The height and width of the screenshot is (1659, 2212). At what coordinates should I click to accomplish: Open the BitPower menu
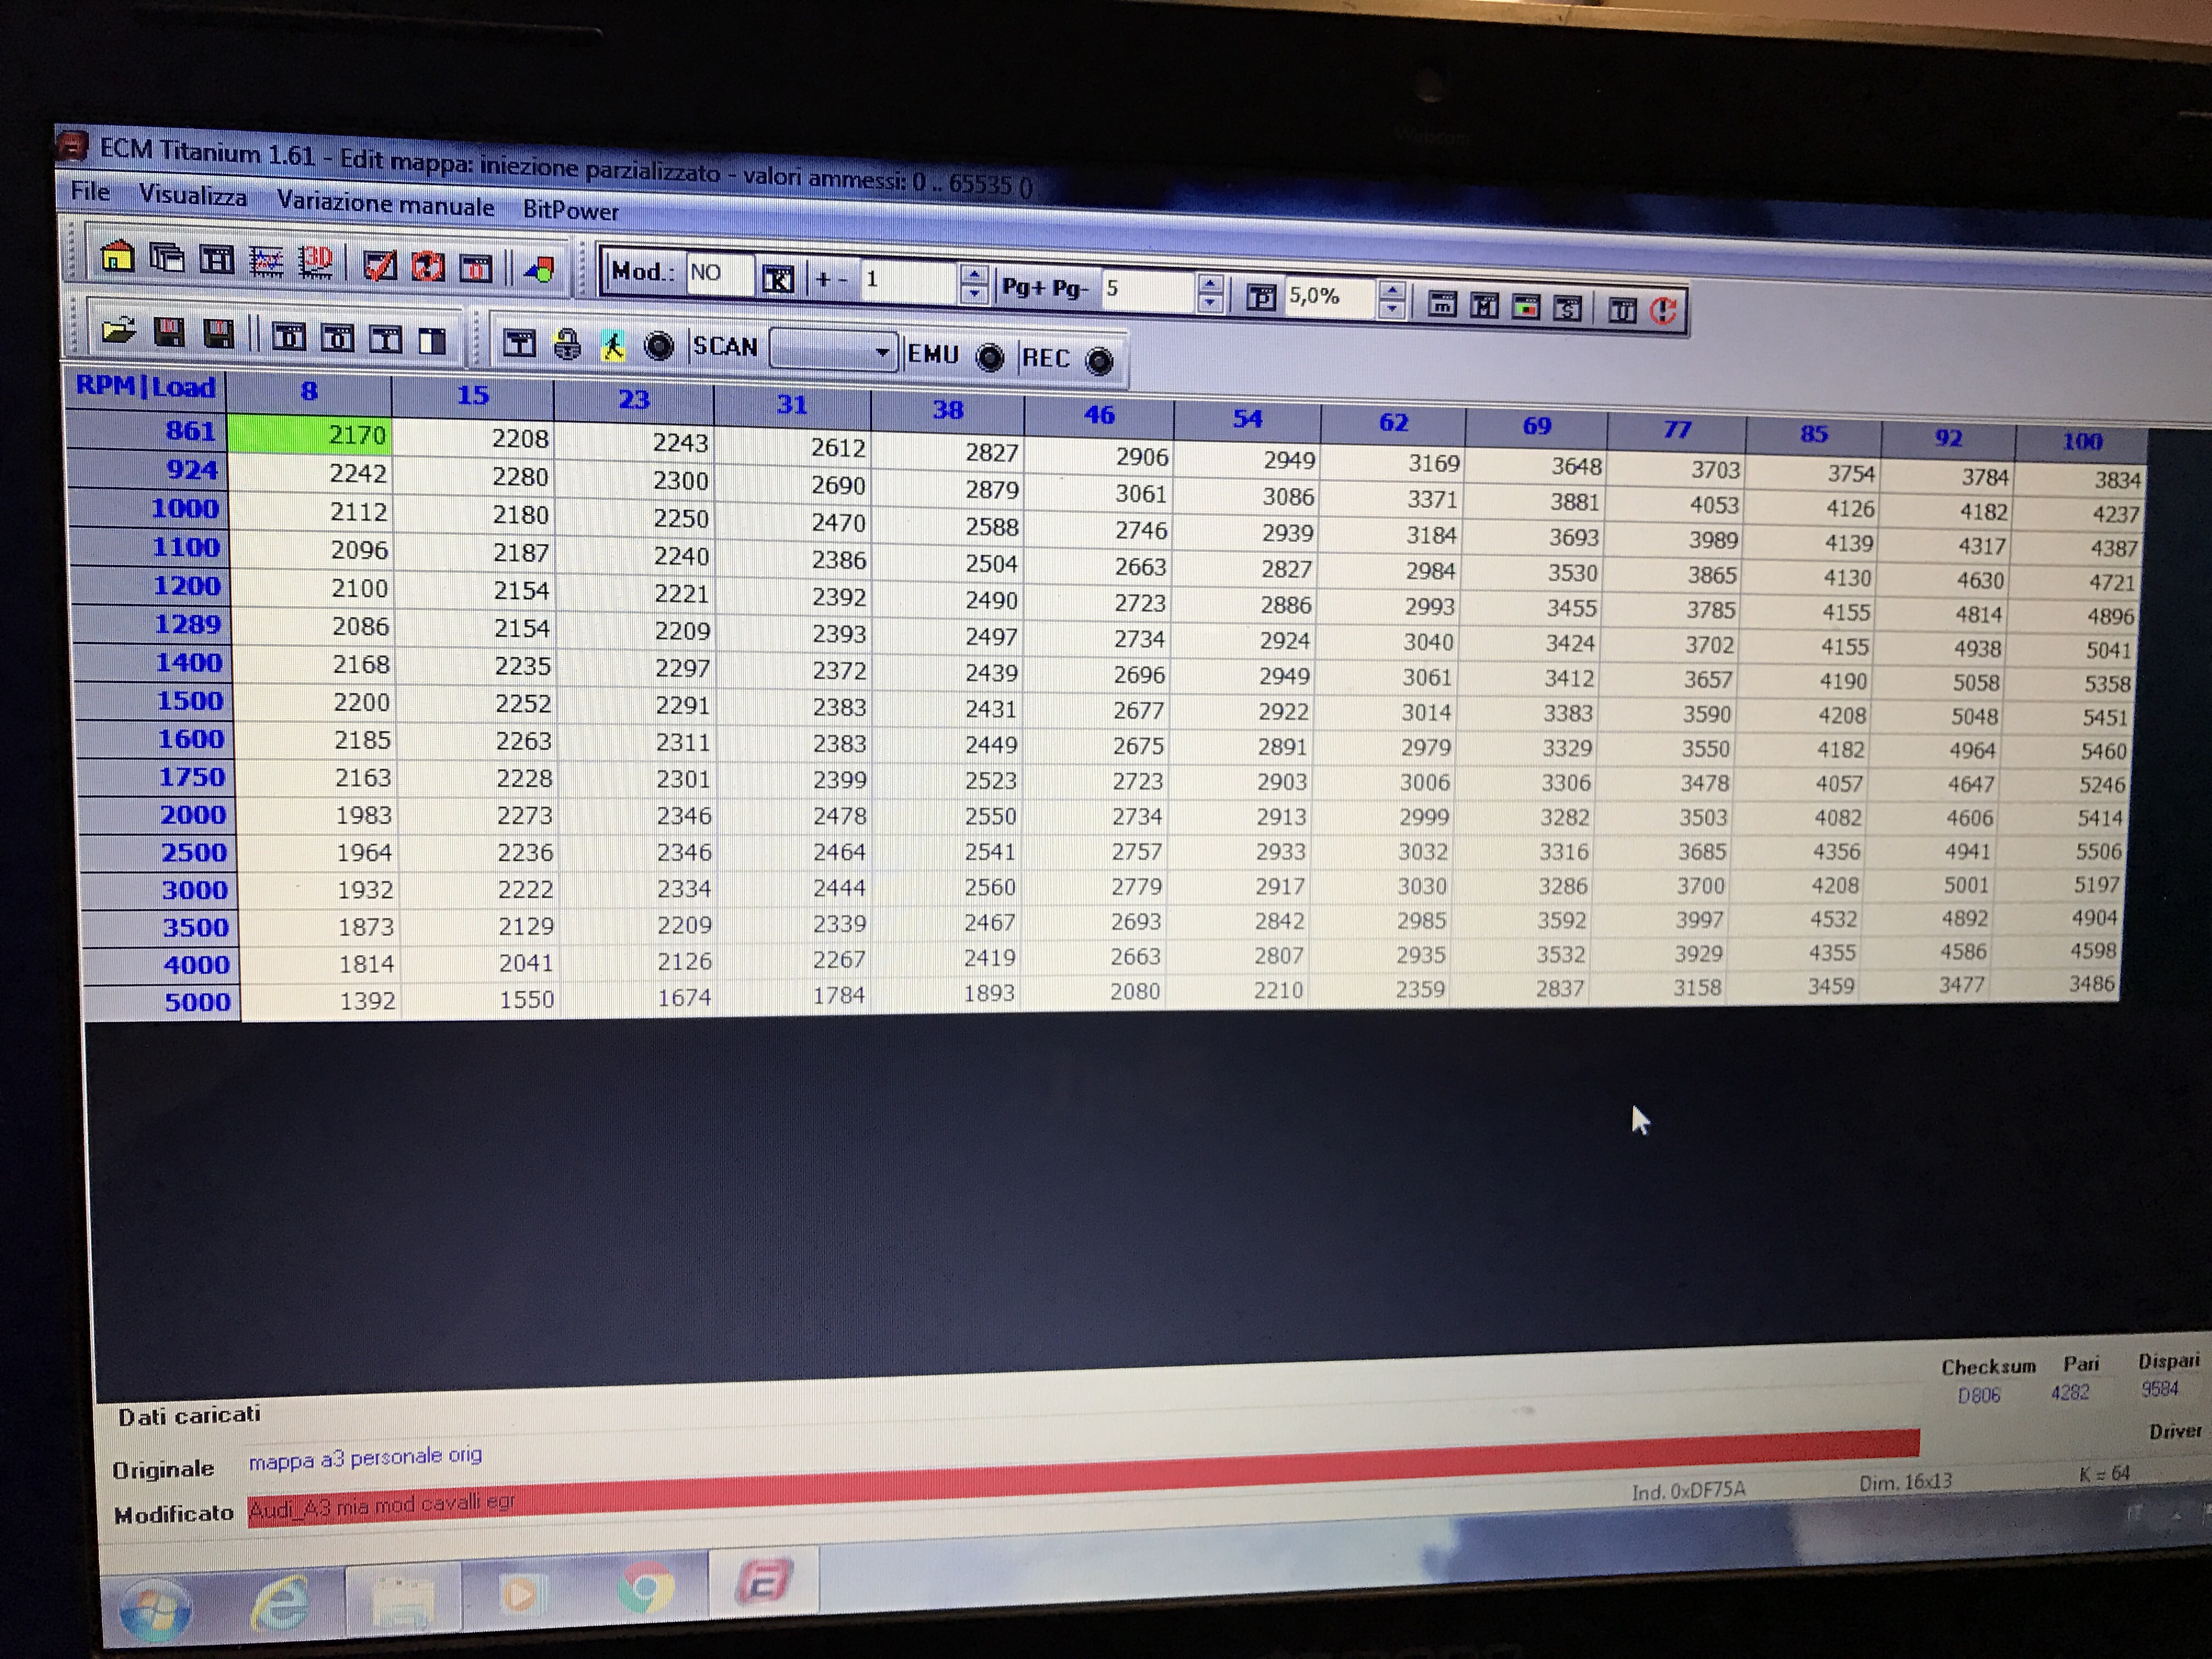570,210
